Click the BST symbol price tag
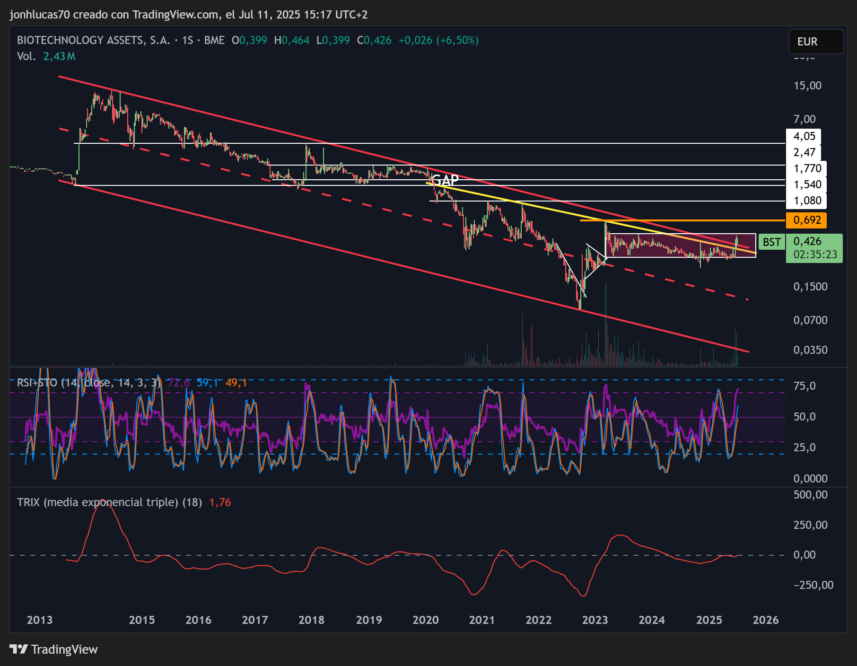The width and height of the screenshot is (857, 666). [772, 242]
